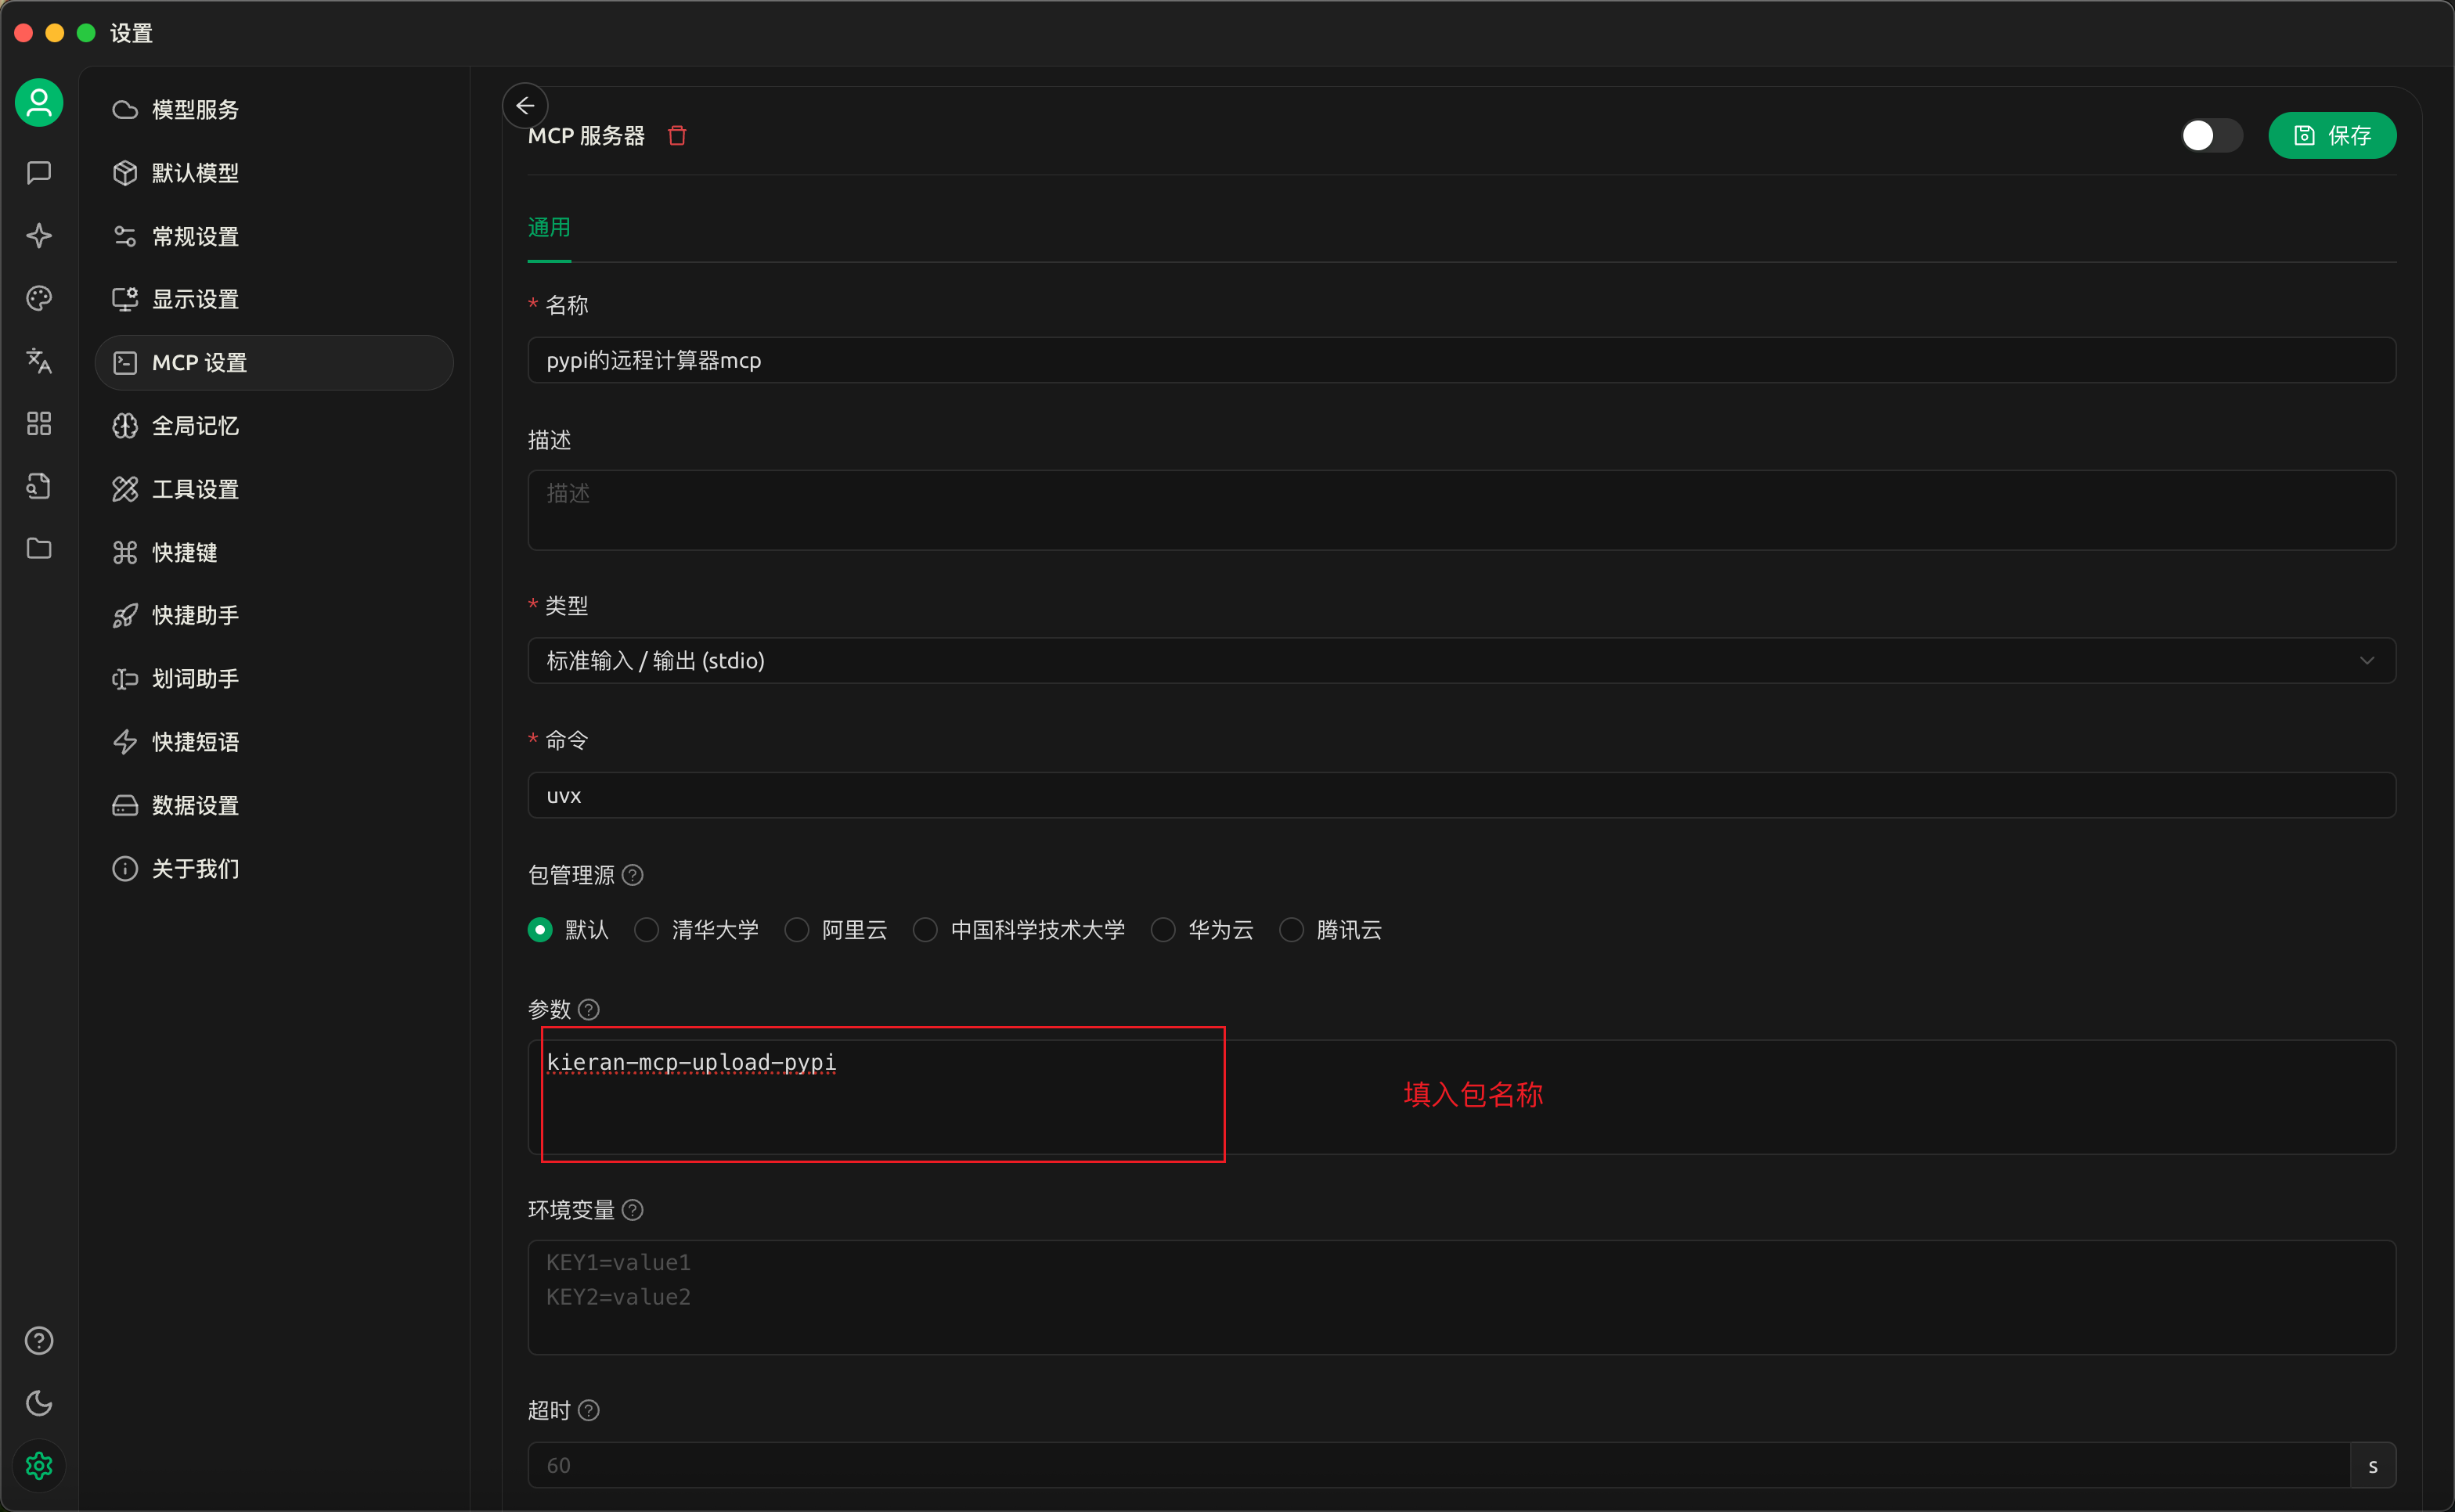The height and width of the screenshot is (1512, 2455).
Task: Open the 类型 stdio dropdown
Action: point(1461,661)
